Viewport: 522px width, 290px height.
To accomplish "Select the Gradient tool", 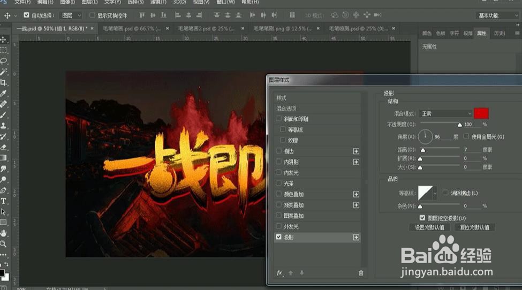I will pyautogui.click(x=4, y=158).
